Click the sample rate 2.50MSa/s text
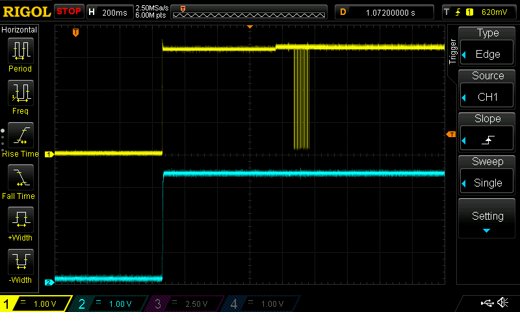Viewport: 520px width, 312px height. click(x=152, y=8)
